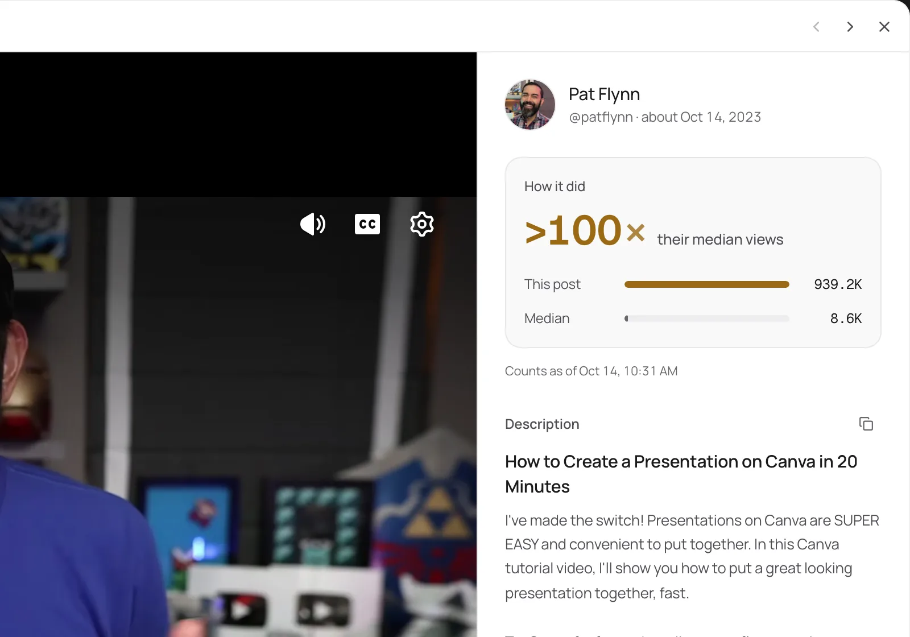
Task: Go to the previous post using the left chevron
Action: (x=816, y=27)
